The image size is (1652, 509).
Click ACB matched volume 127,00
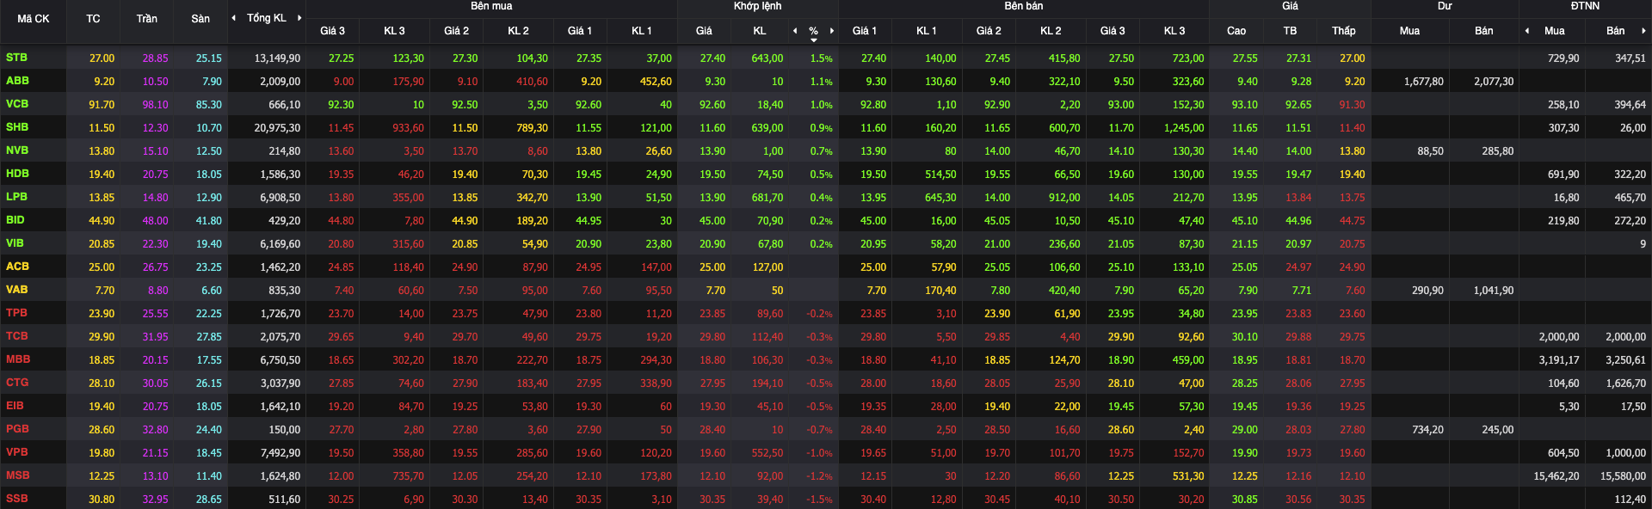click(767, 267)
